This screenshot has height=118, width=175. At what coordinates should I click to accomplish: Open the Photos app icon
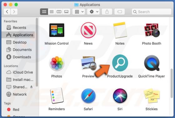coord(57,63)
